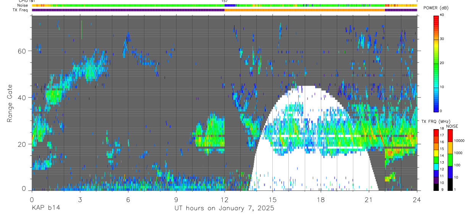Pick the red top swatch in NOISE legend
Viewport: 469px width, 216px height.
point(450,136)
